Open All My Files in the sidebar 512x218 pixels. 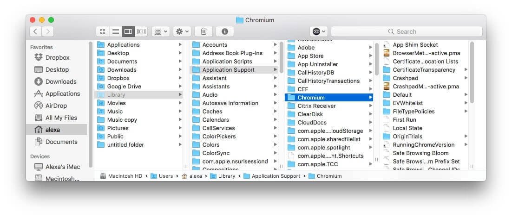(57, 118)
